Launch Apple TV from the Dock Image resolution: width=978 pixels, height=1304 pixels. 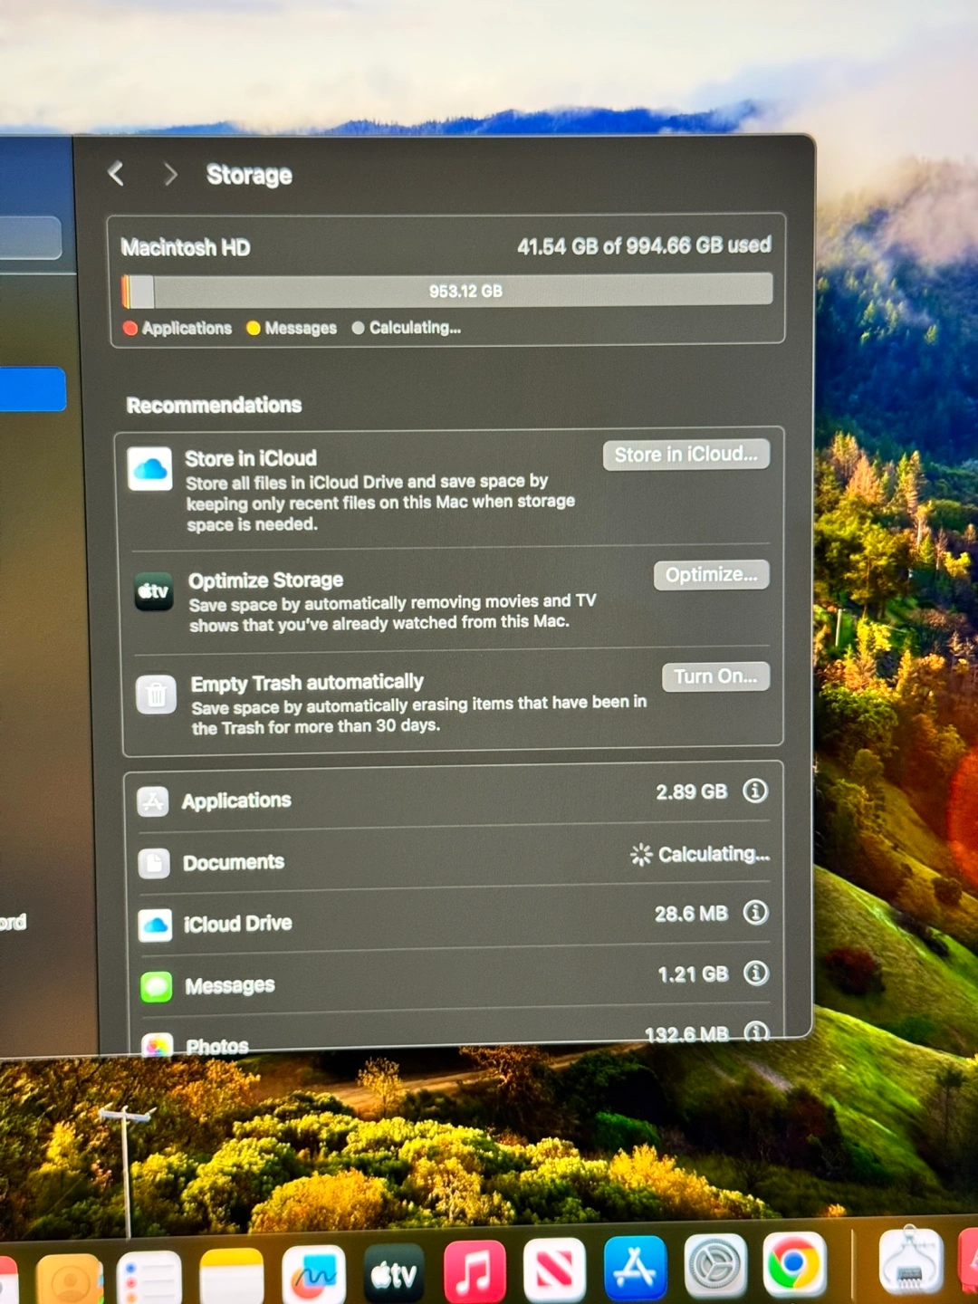point(394,1273)
